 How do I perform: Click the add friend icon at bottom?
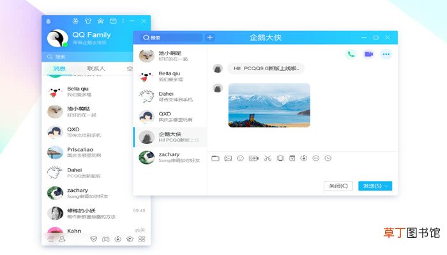coord(62,239)
